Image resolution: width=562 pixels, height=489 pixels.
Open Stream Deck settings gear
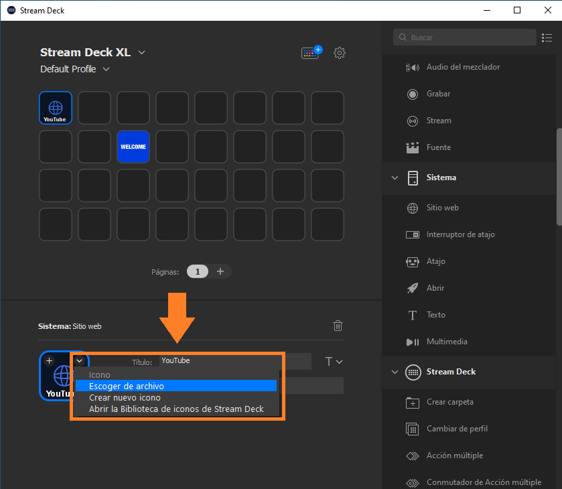(x=340, y=53)
